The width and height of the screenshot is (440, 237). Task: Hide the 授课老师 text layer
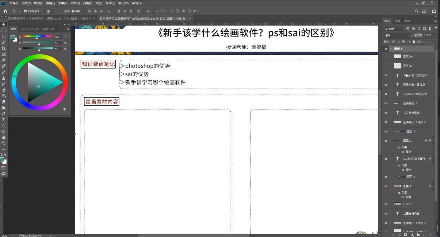tap(386, 85)
